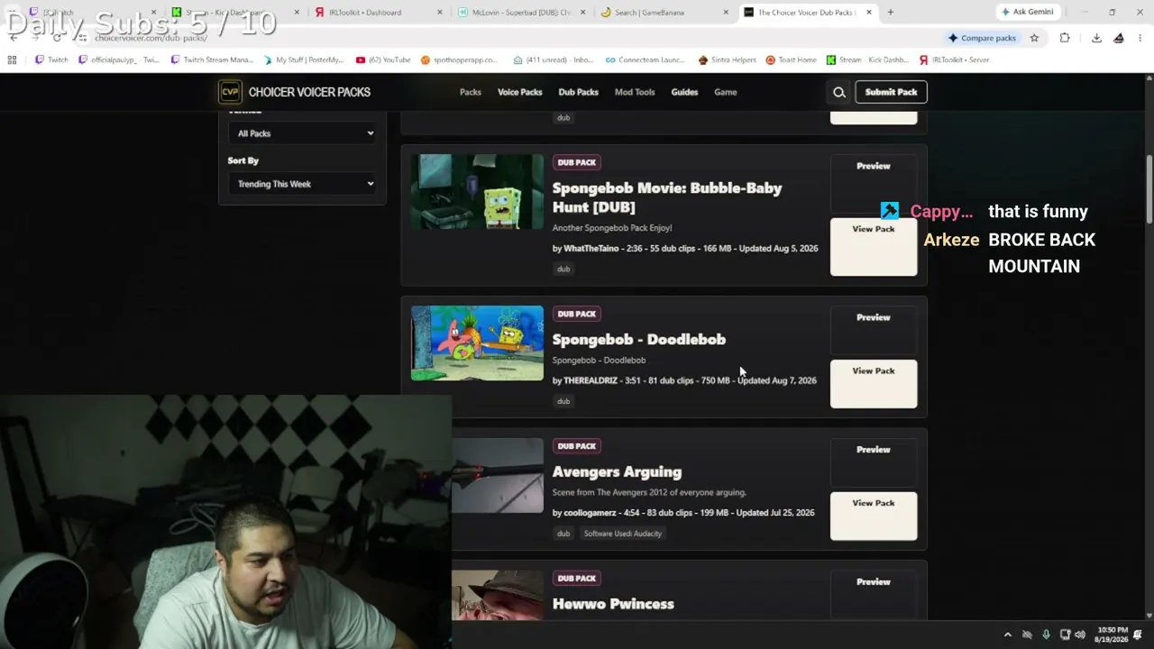Open author WhatTheTaino's profile link
This screenshot has height=649, width=1154.
[591, 248]
